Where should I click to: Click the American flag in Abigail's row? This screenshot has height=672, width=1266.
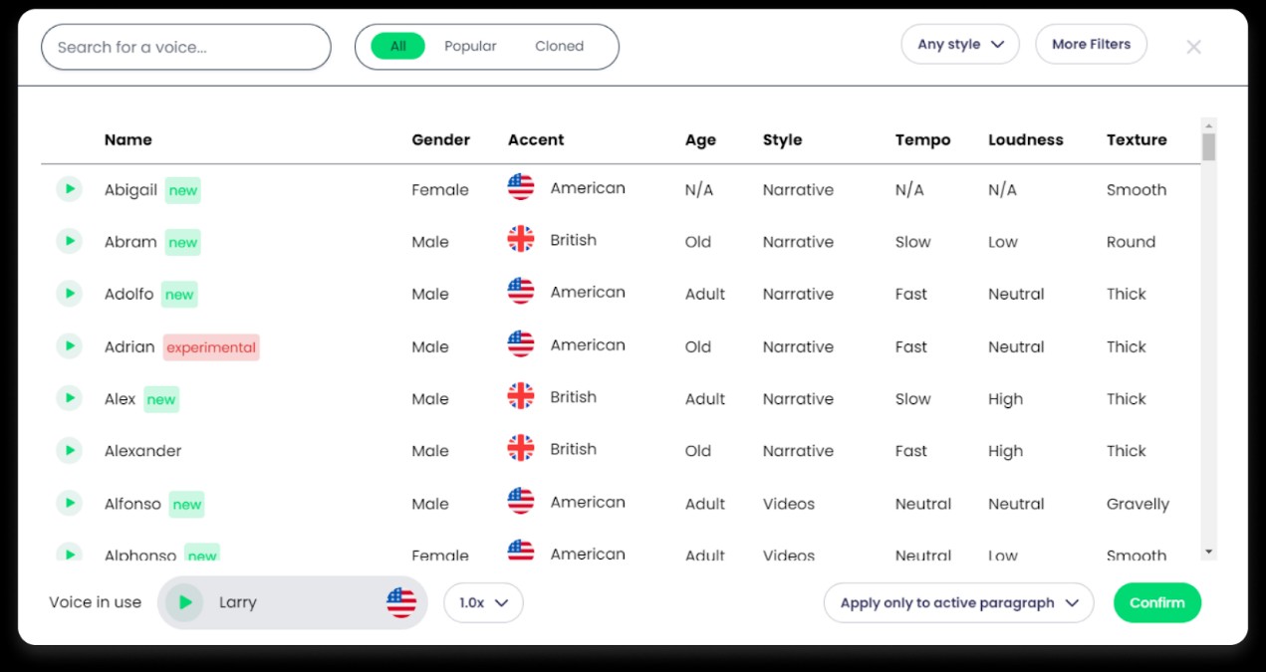point(521,187)
